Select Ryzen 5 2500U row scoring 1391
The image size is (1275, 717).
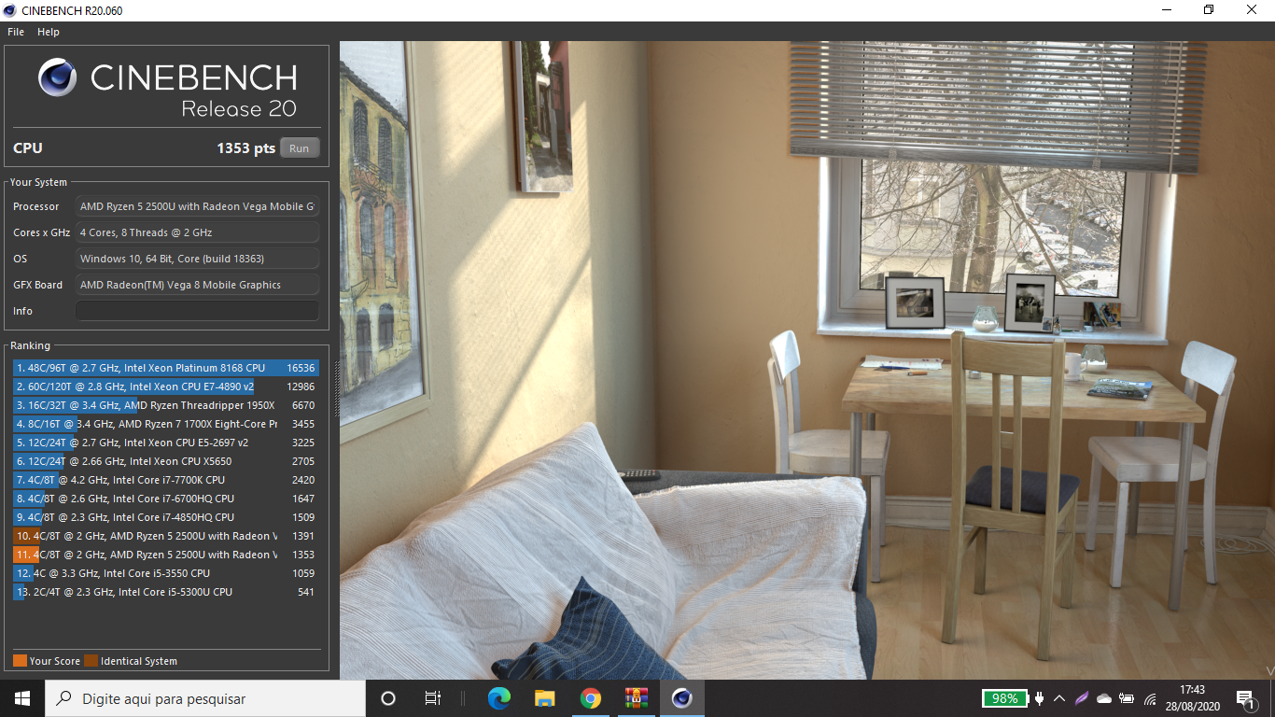pyautogui.click(x=166, y=536)
